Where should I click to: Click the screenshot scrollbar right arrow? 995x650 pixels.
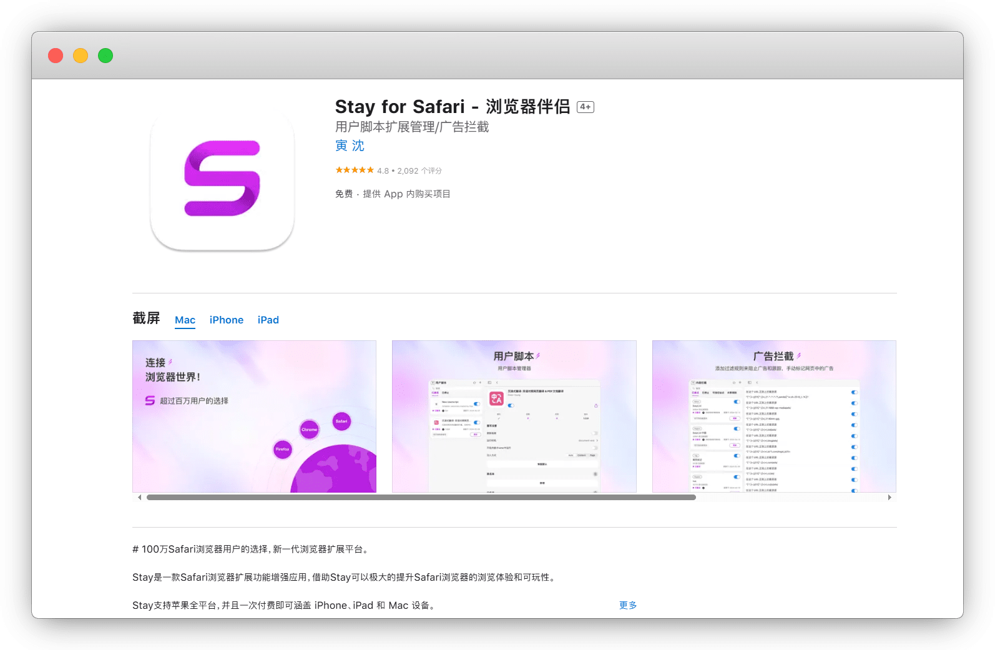point(890,498)
